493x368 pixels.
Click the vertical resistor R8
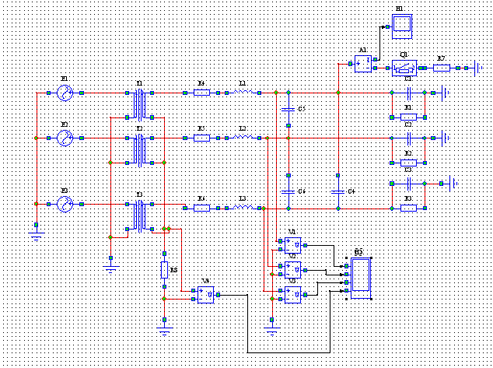point(164,270)
